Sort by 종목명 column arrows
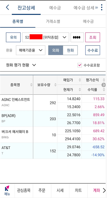 pos(31,85)
